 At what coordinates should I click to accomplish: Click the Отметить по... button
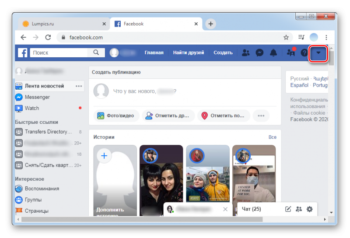(x=224, y=115)
